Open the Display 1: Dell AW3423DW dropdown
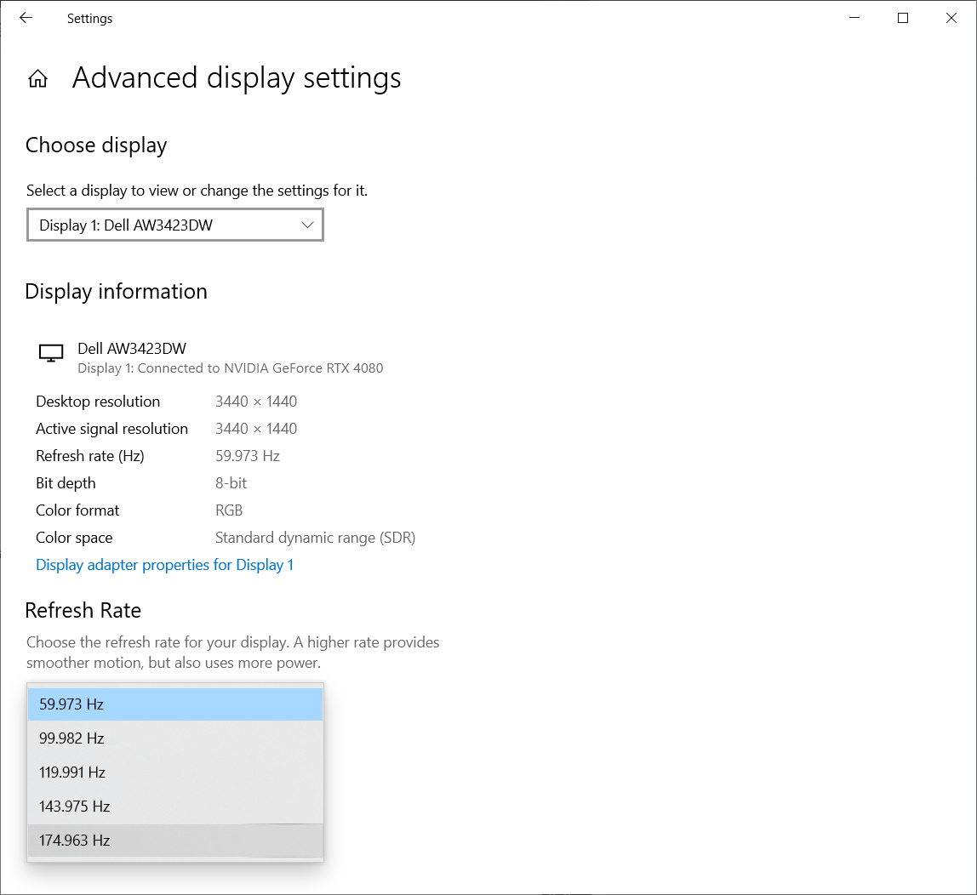The width and height of the screenshot is (977, 895). point(175,225)
